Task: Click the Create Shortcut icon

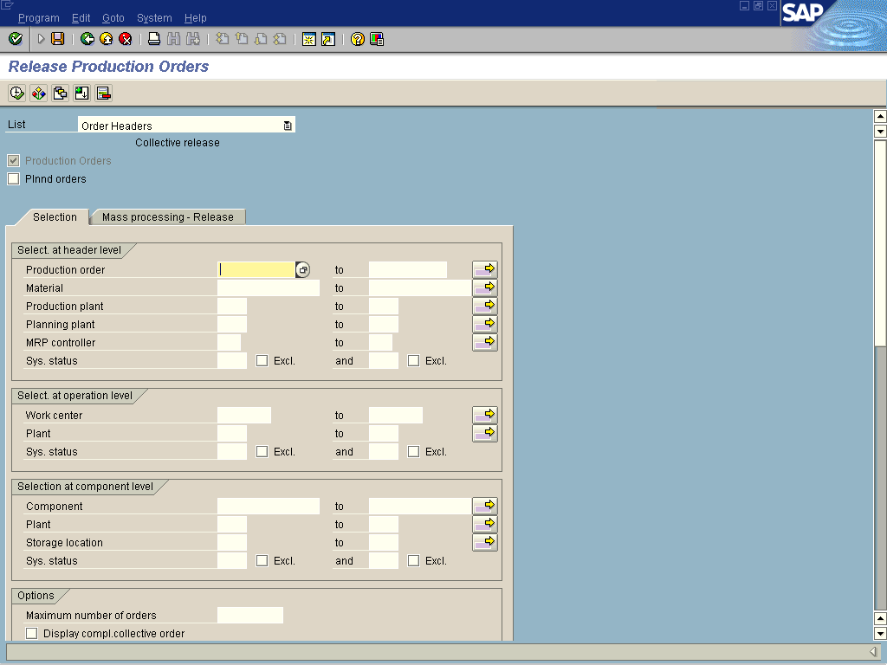Action: coord(328,39)
